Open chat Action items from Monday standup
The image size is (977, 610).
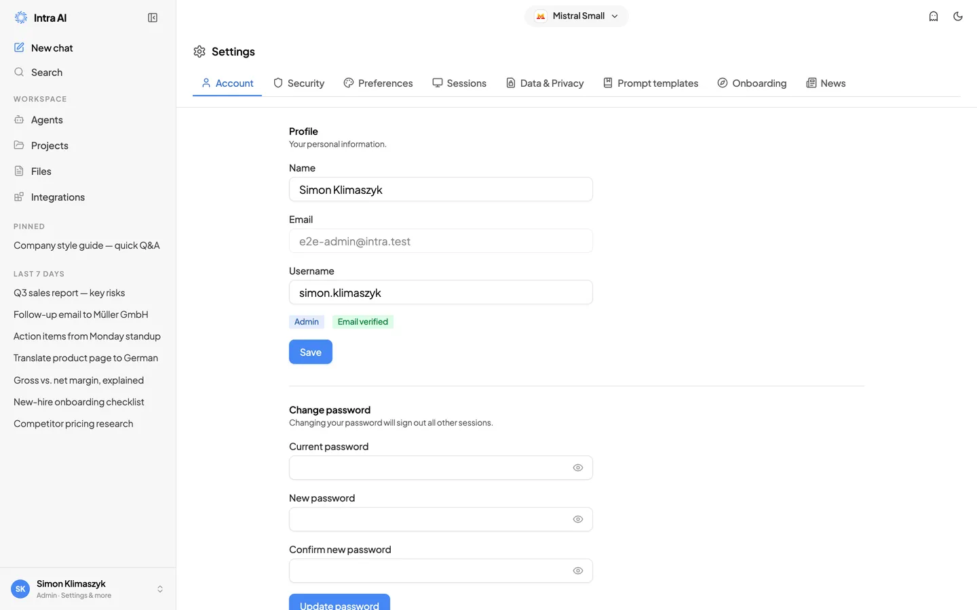click(88, 336)
